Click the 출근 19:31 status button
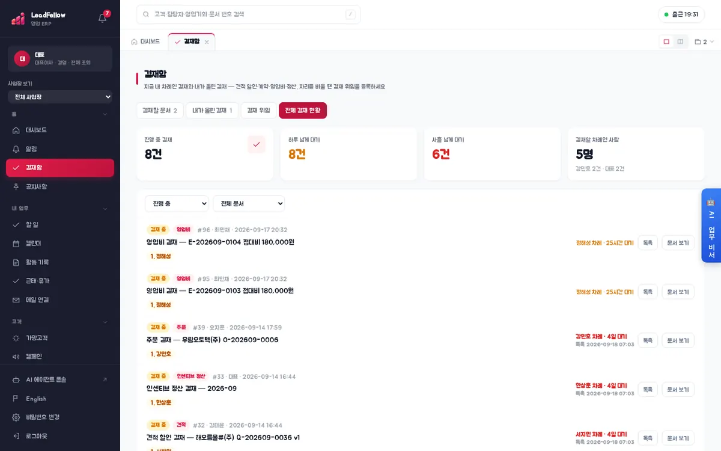 pos(681,14)
